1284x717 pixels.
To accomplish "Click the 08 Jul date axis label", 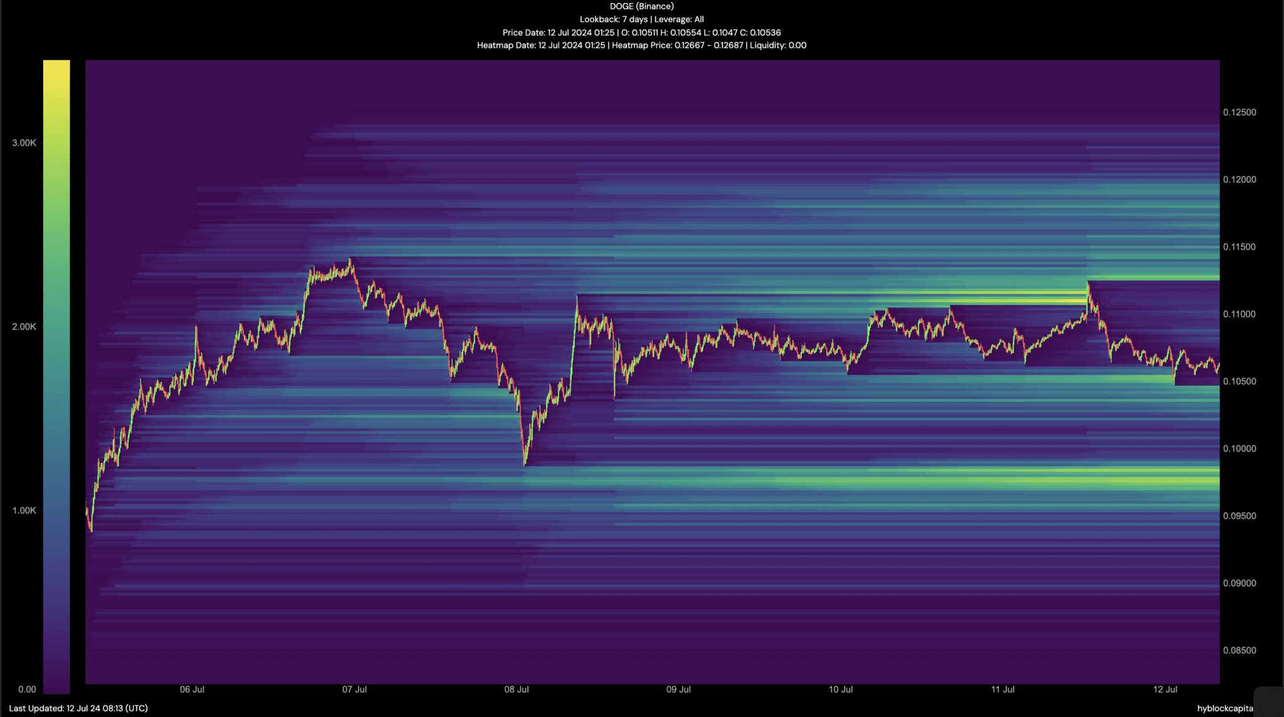I will pos(517,689).
